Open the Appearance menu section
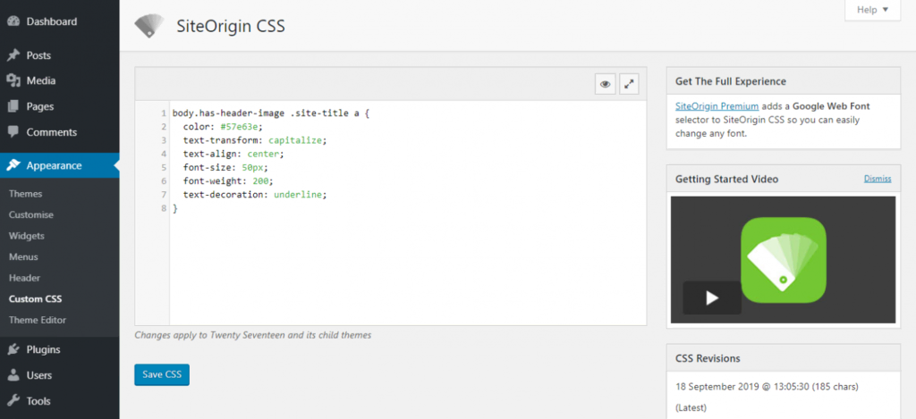This screenshot has height=419, width=916. 54,165
